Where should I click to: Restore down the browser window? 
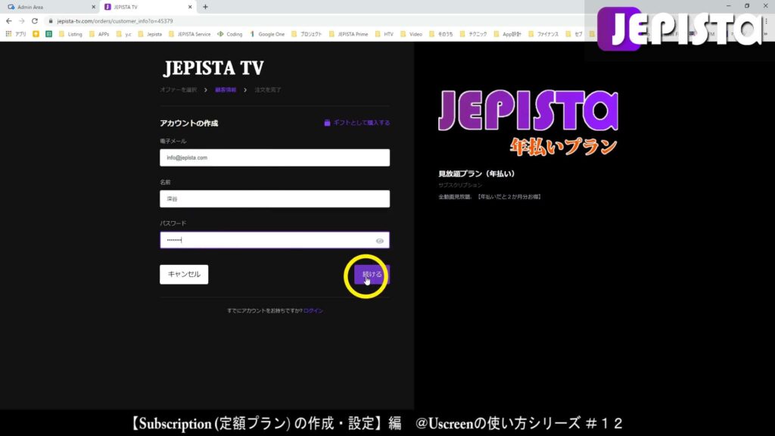[x=747, y=6]
